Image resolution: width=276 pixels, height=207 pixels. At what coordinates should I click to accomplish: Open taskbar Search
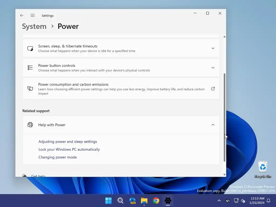point(120,201)
